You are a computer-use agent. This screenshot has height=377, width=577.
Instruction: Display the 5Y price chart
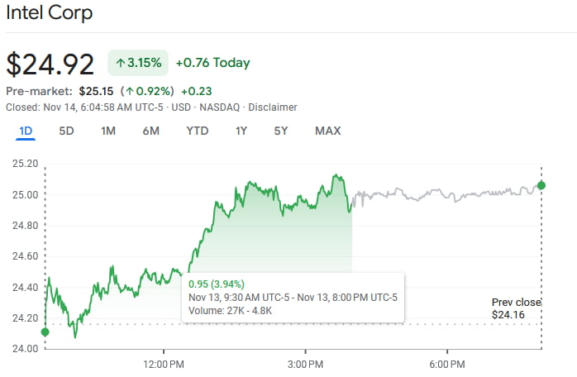282,131
